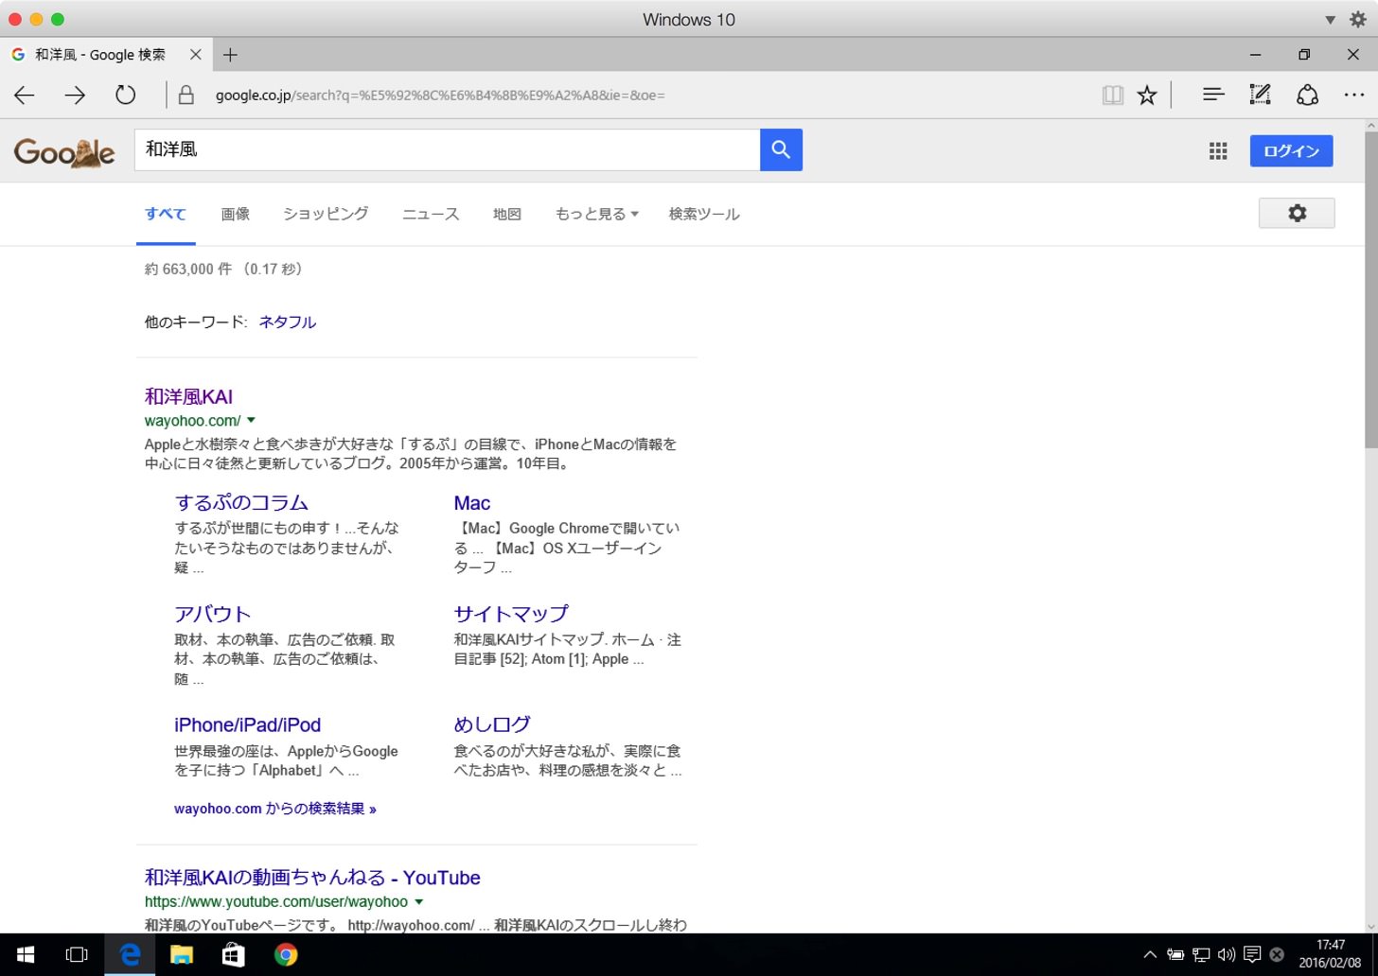Go back with the browser back arrow
The height and width of the screenshot is (976, 1378).
pos(25,95)
